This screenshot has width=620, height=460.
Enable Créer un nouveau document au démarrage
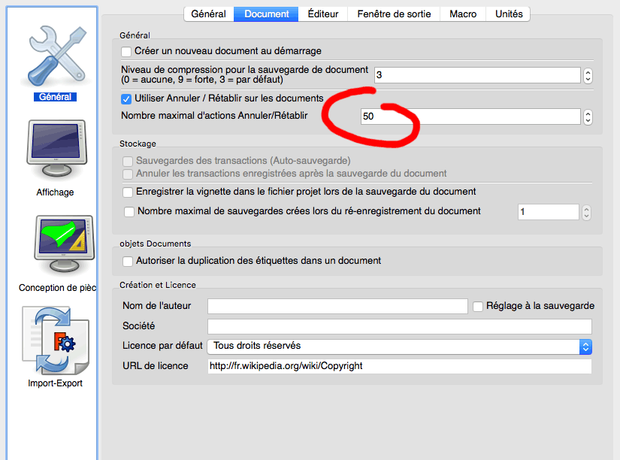127,51
